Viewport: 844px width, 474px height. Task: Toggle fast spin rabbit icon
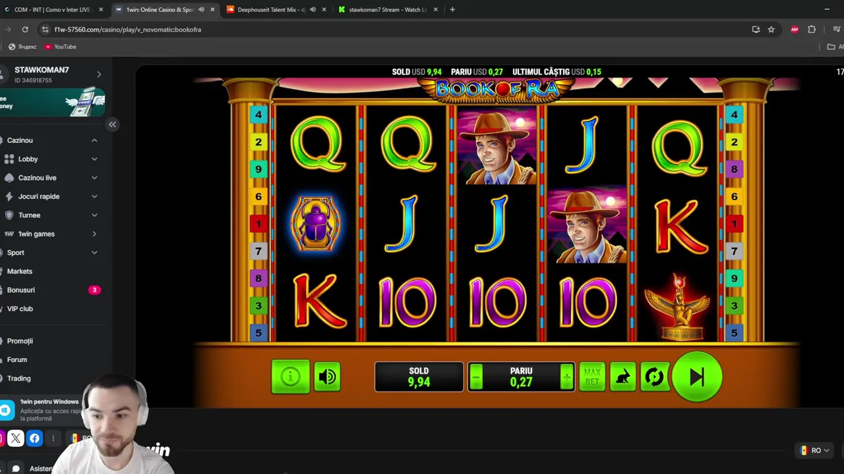pyautogui.click(x=622, y=377)
